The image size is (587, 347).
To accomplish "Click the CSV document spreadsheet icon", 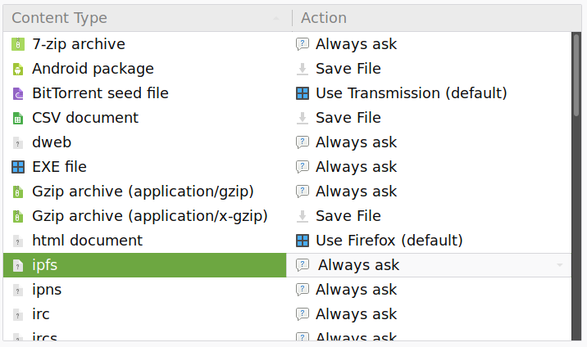I will pos(17,118).
